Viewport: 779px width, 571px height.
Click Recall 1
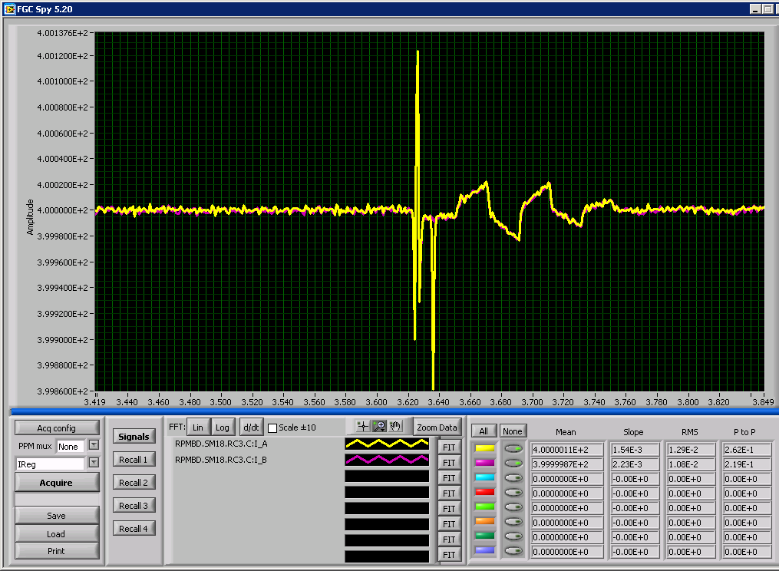click(x=134, y=459)
